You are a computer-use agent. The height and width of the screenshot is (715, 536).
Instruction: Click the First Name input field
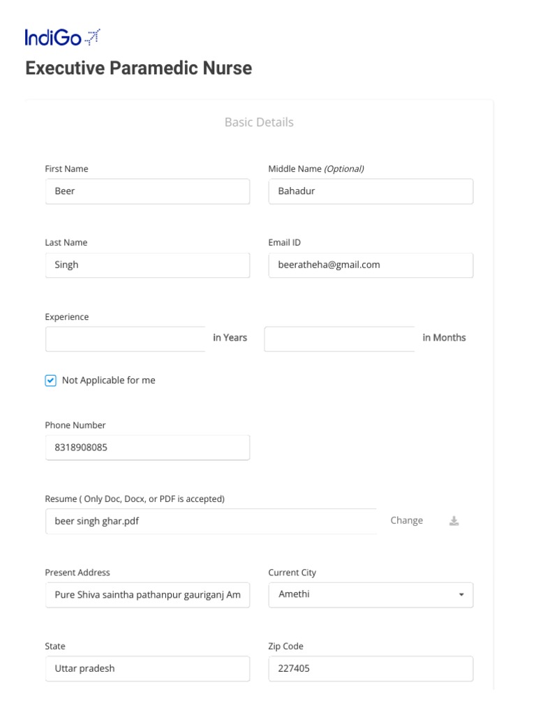click(147, 191)
